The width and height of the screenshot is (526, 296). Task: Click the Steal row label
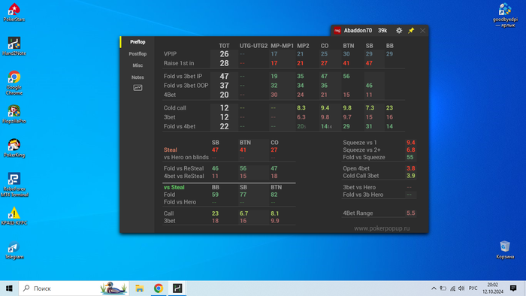tap(171, 150)
